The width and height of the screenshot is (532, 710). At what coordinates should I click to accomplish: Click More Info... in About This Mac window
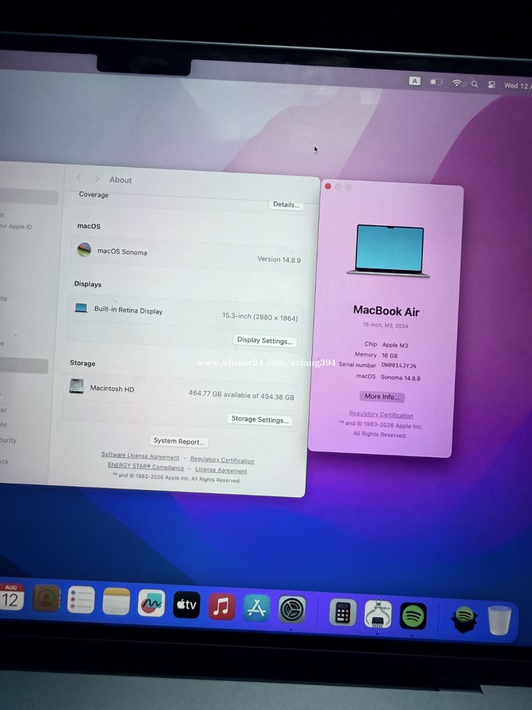pyautogui.click(x=382, y=397)
